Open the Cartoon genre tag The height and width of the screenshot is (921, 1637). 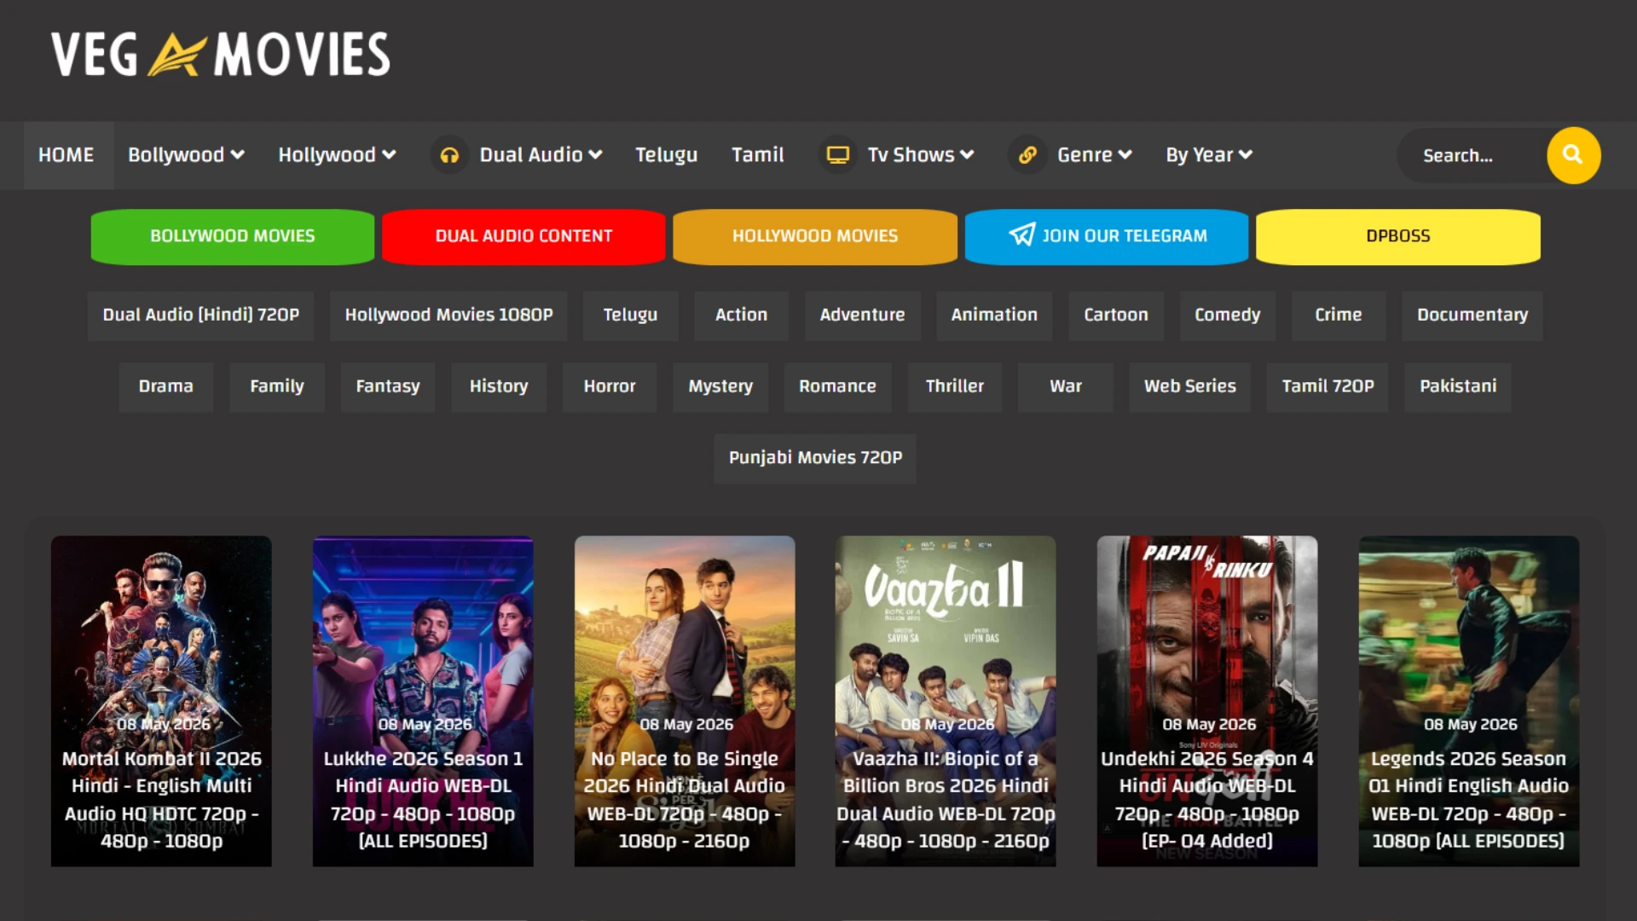[x=1116, y=316]
